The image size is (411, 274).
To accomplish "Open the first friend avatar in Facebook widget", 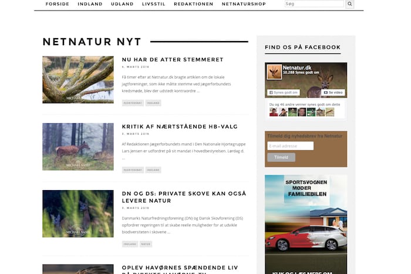I will tap(274, 112).
